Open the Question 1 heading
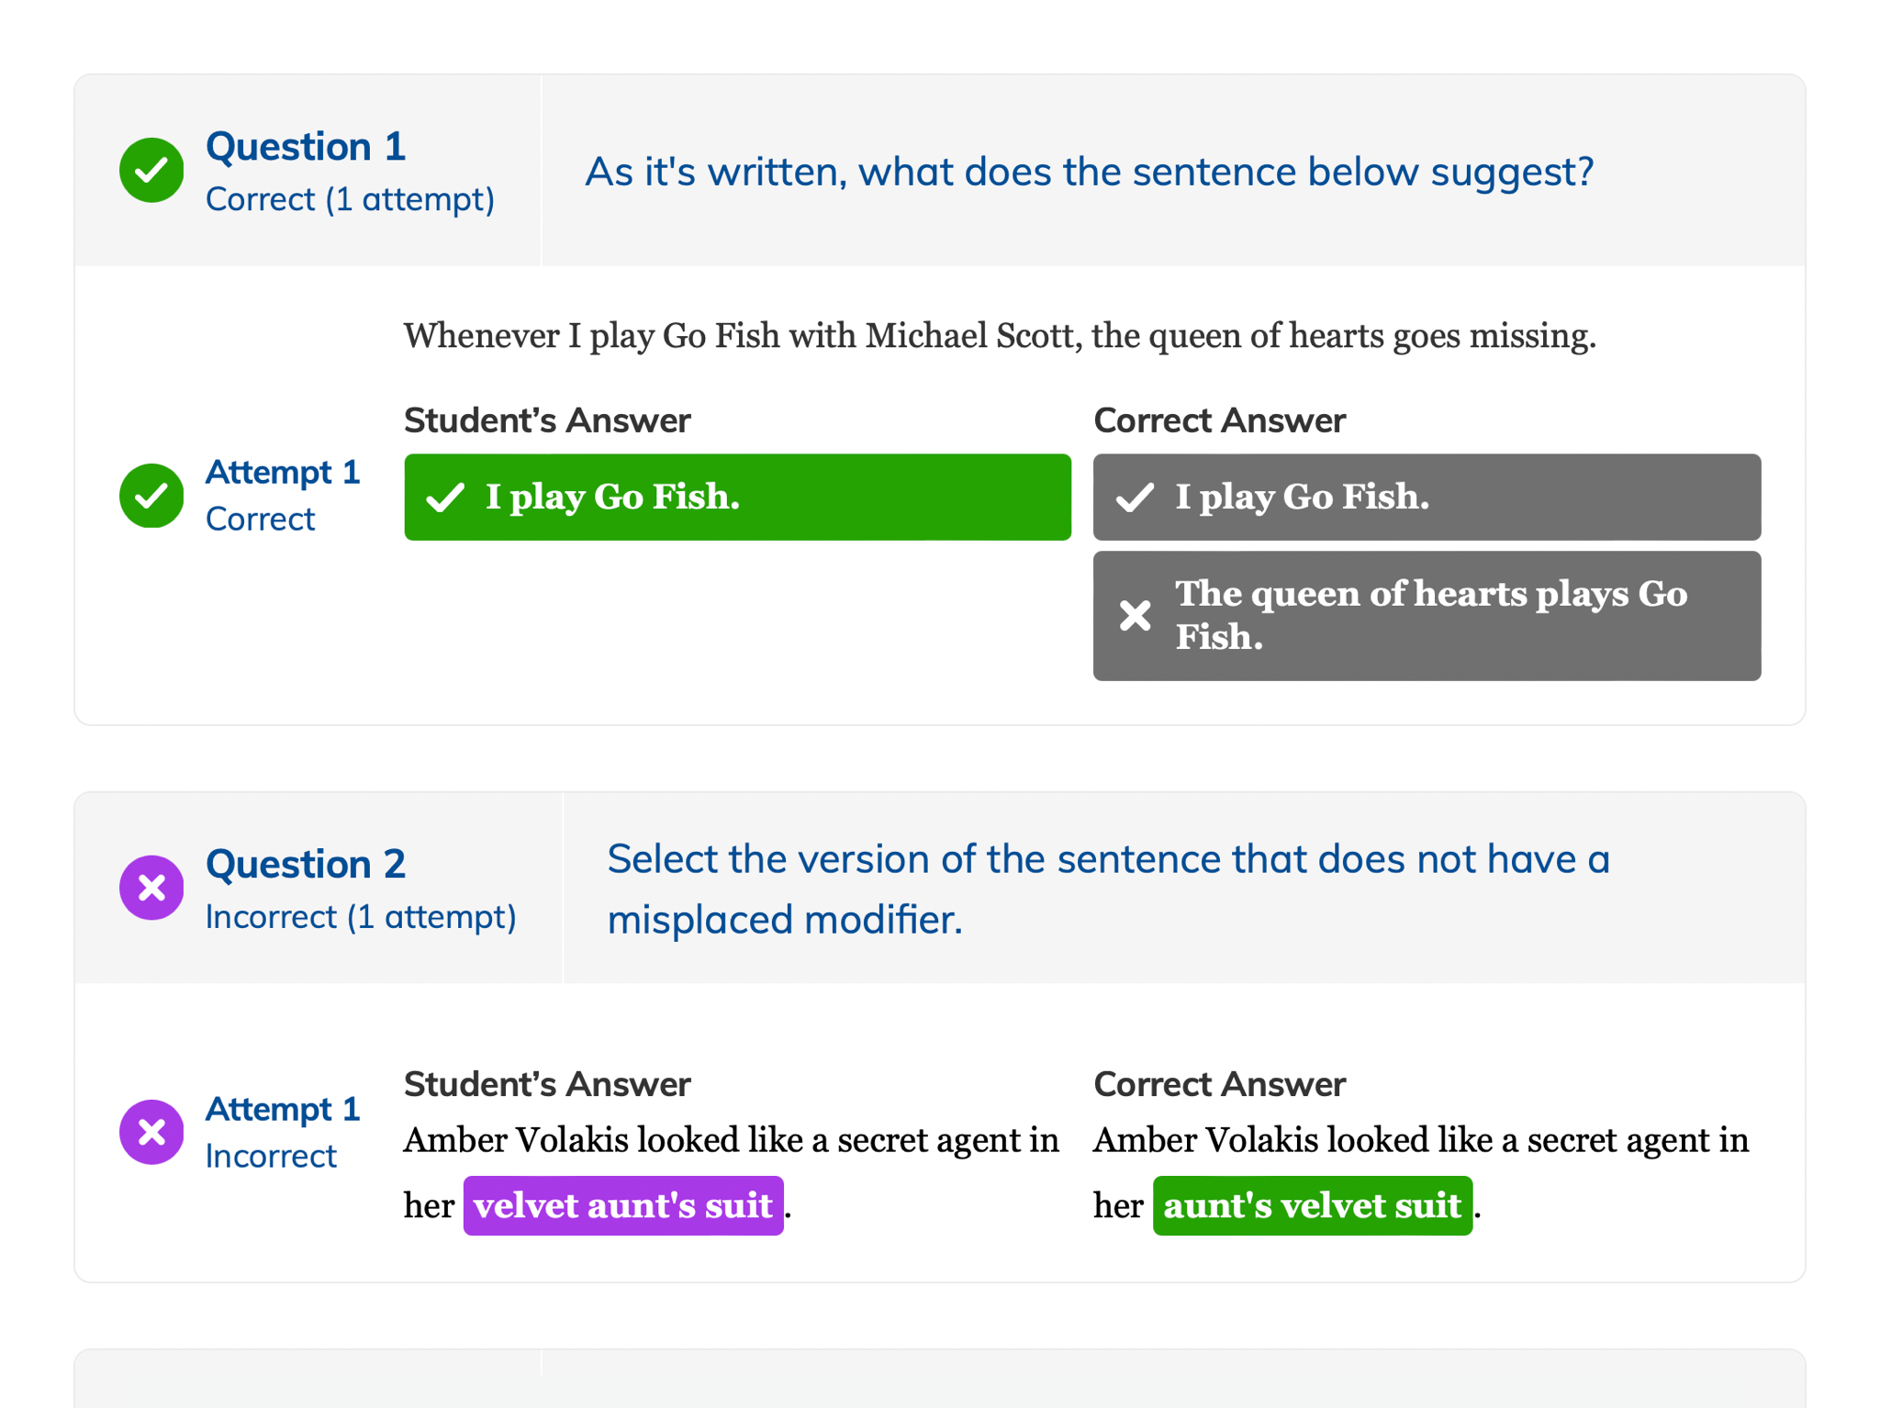This screenshot has width=1880, height=1410. tap(306, 147)
